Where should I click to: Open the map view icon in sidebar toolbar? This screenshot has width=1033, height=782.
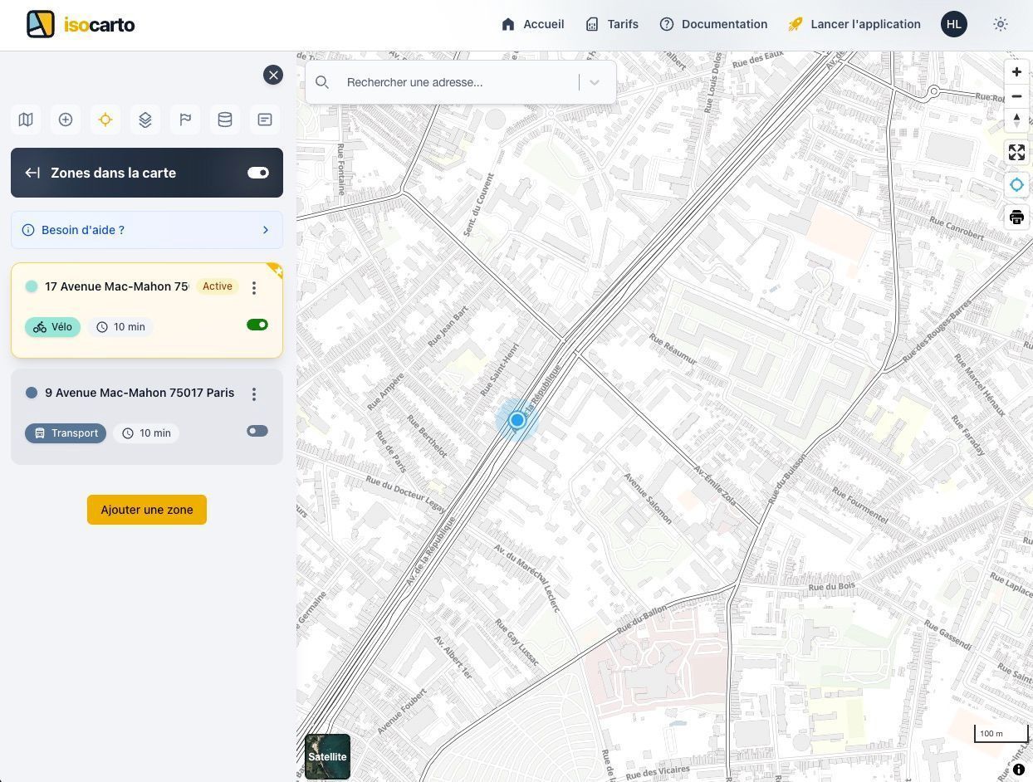26,120
